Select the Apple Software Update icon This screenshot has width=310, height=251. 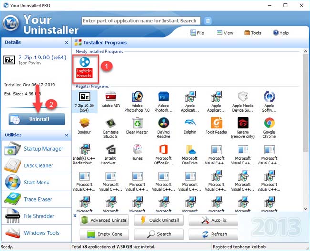tap(269, 102)
